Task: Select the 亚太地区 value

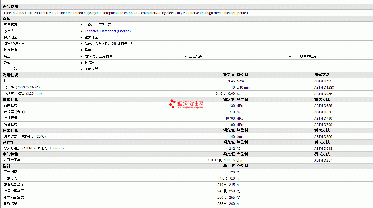Action: click(x=91, y=37)
